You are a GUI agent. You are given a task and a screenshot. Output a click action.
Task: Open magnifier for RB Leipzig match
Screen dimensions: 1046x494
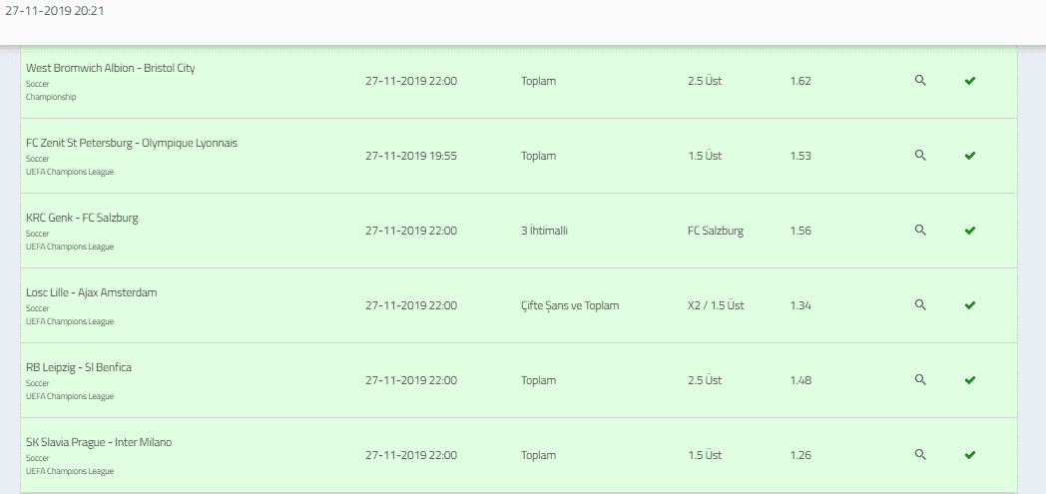pos(920,380)
